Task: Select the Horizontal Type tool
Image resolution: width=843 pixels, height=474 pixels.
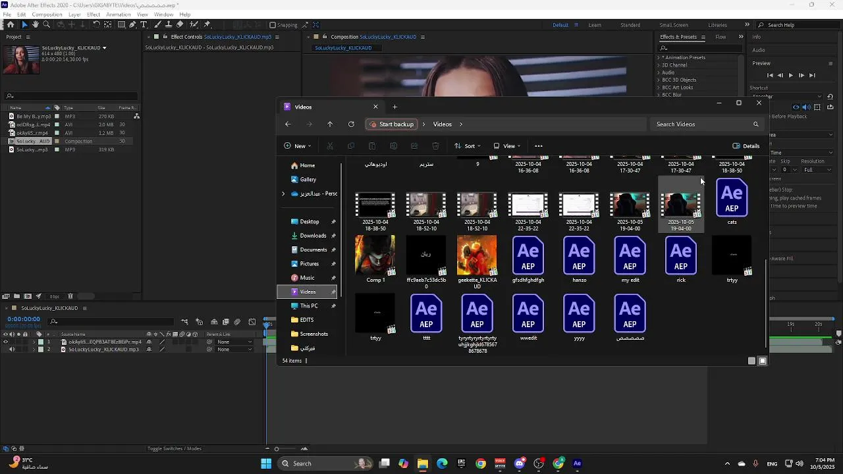Action: pos(144,24)
